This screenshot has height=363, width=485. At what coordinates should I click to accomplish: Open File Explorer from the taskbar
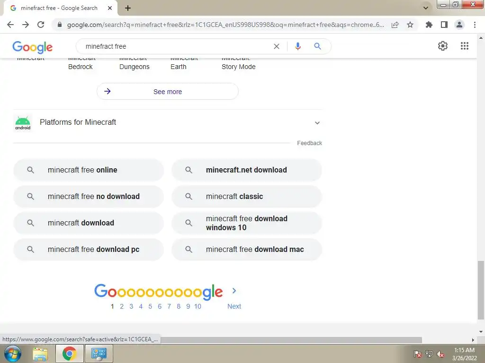click(41, 354)
